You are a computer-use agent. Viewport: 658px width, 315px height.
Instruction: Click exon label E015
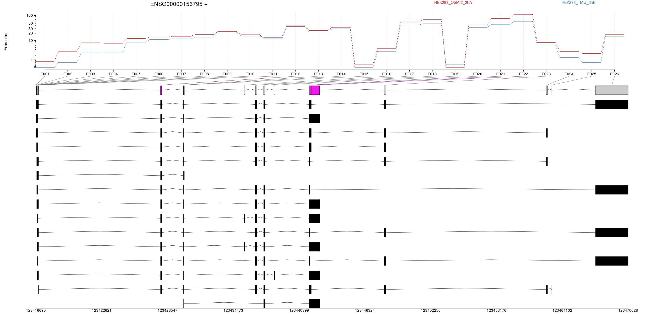(x=364, y=74)
